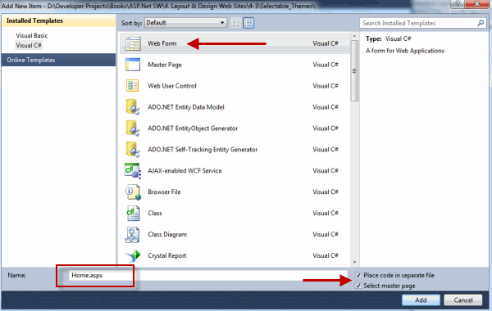Open the Installed Templates section
492x311 pixels.
click(x=58, y=20)
